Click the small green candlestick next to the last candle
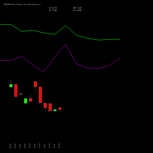153x153 pixels. 55,110
